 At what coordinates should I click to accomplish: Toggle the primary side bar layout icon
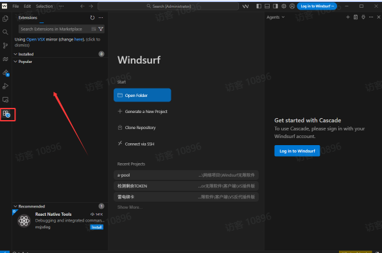(259, 6)
